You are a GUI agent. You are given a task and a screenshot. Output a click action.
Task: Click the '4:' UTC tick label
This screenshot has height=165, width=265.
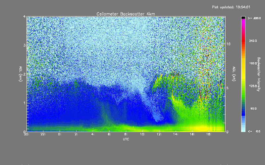tap(93, 134)
